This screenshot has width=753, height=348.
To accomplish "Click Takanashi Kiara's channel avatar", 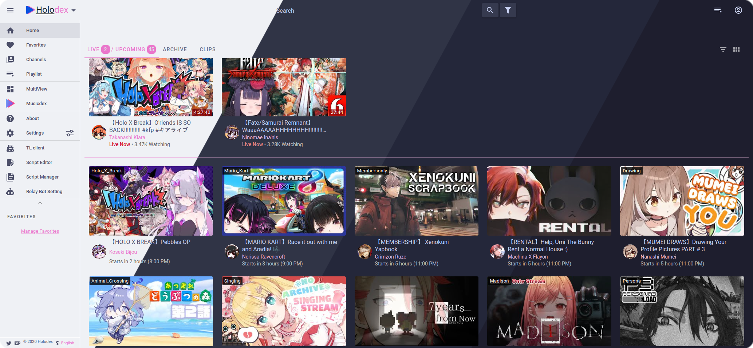I will point(99,132).
